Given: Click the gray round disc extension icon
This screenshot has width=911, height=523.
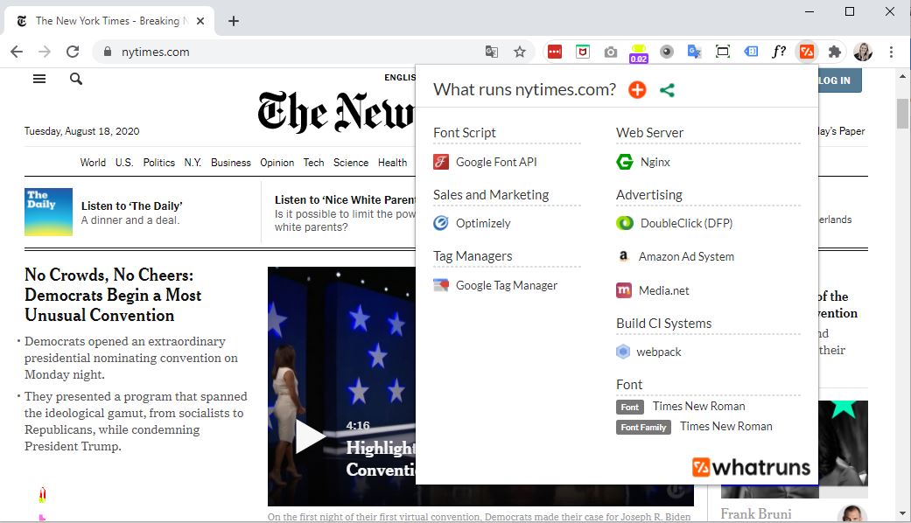Looking at the screenshot, I should 666,52.
